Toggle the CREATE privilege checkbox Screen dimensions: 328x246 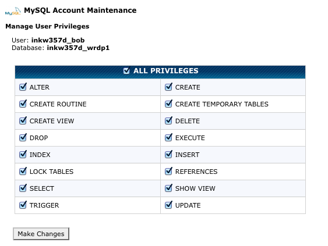(168, 87)
